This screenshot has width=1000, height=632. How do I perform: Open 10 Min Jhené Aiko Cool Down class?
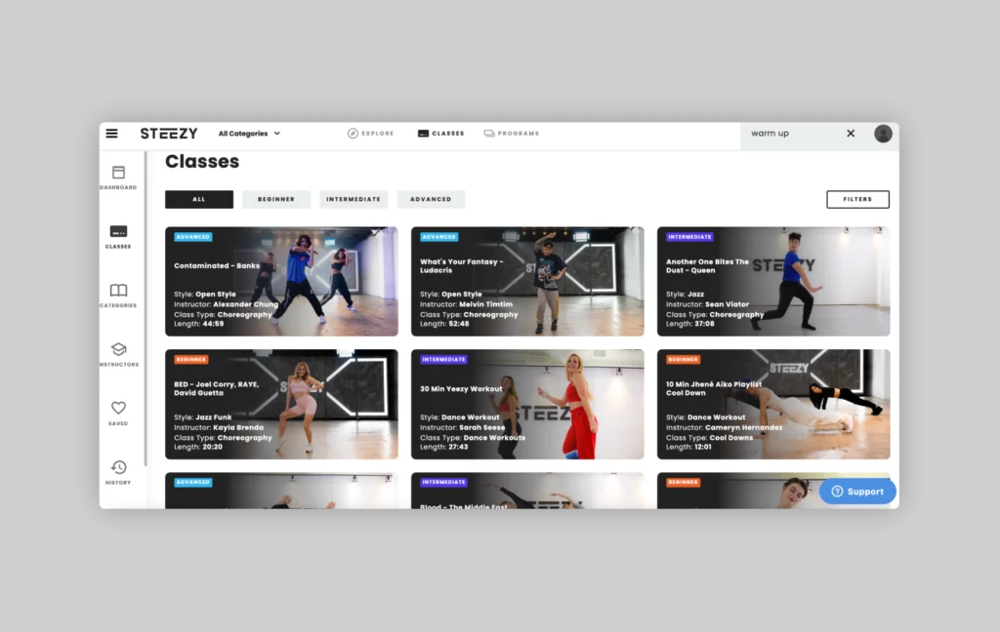(773, 404)
